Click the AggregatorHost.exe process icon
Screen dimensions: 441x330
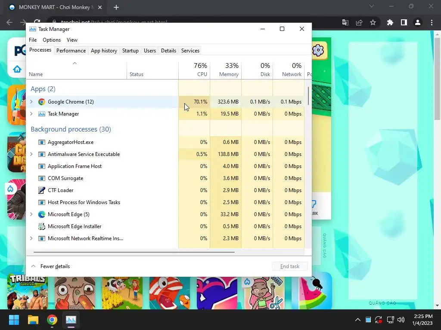coord(42,142)
